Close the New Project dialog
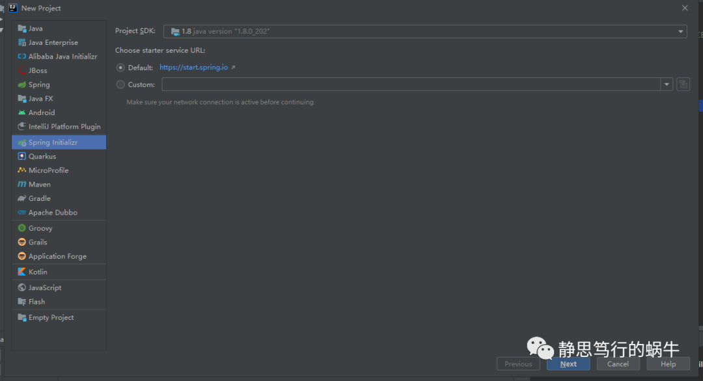The width and height of the screenshot is (703, 381). tap(685, 8)
